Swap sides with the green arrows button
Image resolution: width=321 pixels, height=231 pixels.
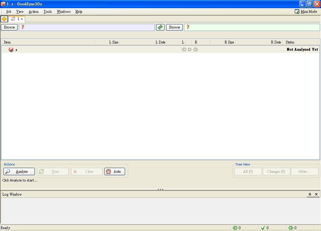[x=160, y=27]
